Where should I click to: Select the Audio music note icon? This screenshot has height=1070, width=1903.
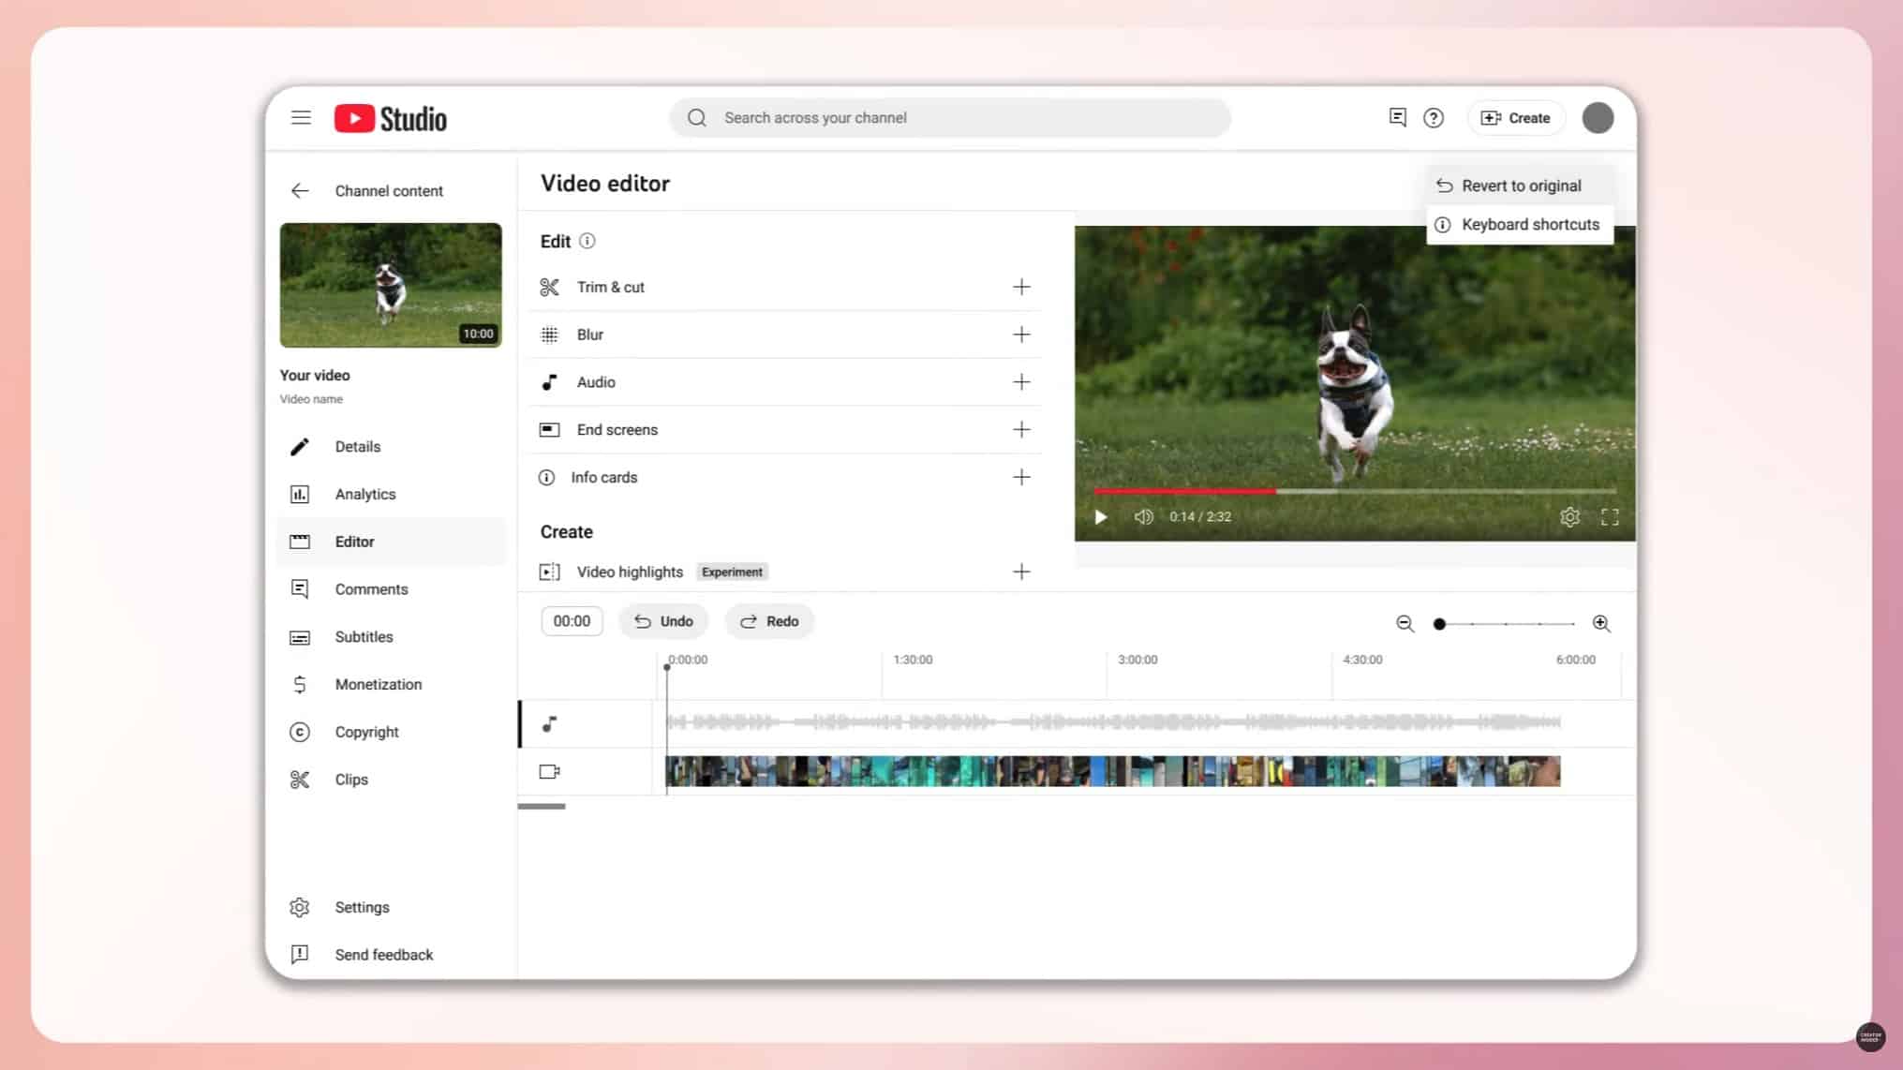tap(550, 382)
